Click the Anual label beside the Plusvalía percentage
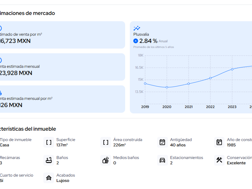252x189 pixels. (x=163, y=41)
